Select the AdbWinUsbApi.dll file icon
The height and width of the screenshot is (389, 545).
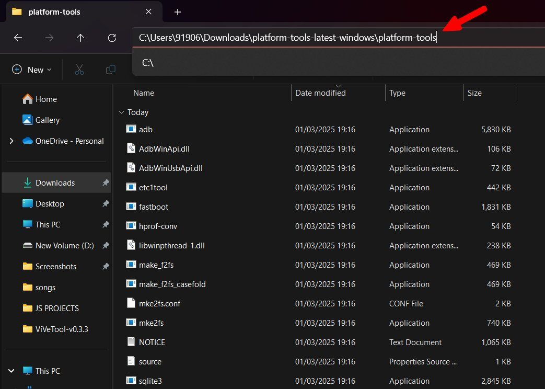point(131,168)
